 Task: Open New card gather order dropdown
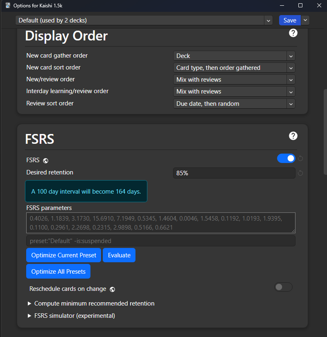pos(234,56)
